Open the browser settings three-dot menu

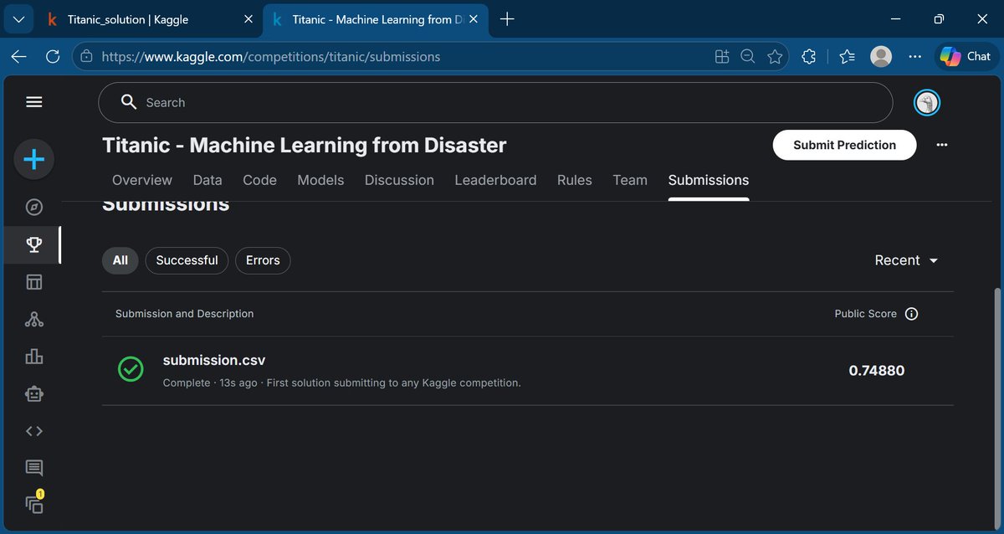click(x=915, y=56)
